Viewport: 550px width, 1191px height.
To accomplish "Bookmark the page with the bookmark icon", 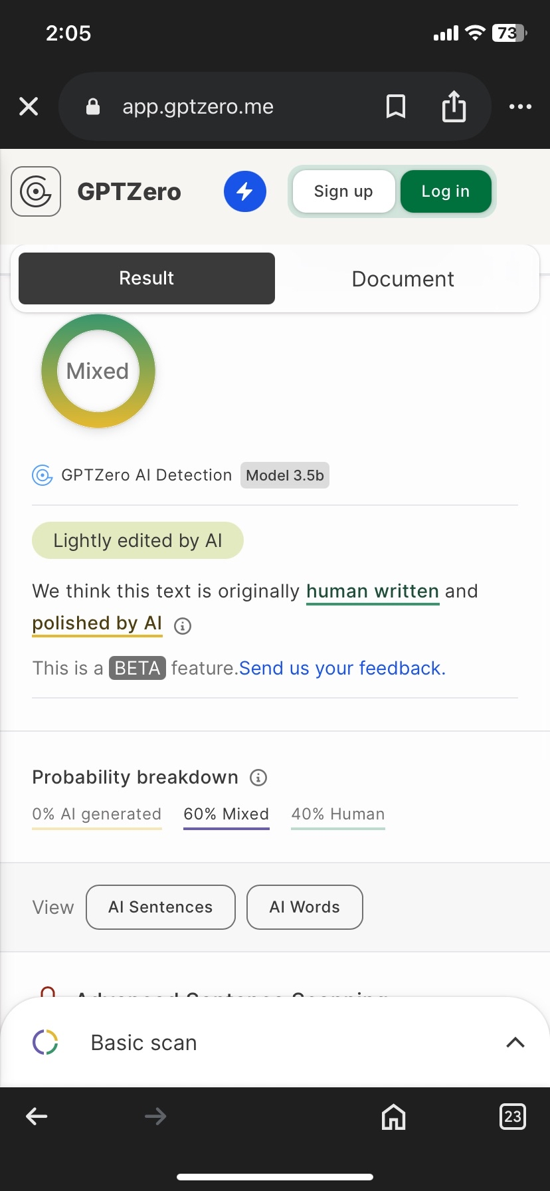I will pos(396,106).
